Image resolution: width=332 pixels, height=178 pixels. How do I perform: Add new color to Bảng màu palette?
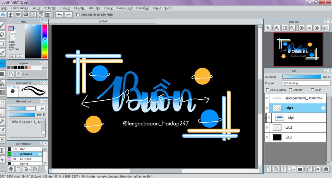(x=11, y=74)
